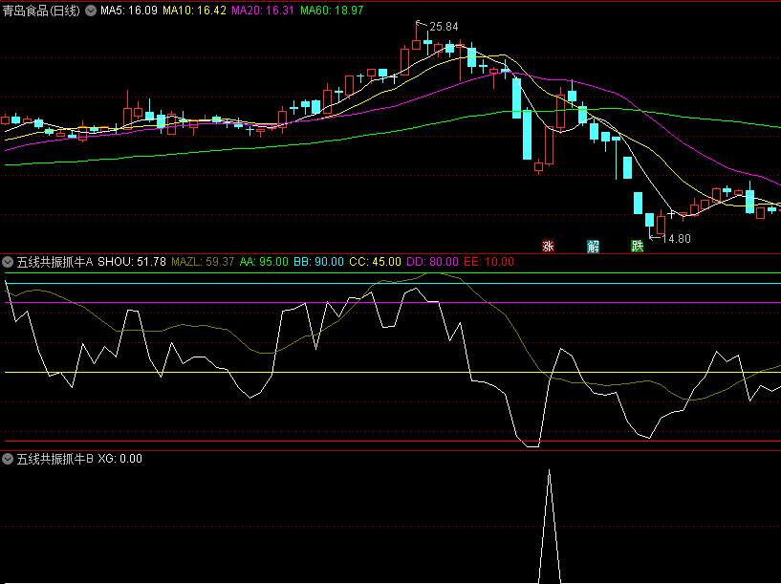The height and width of the screenshot is (584, 781).
Task: Select the yellow MA10 label
Action: [x=194, y=11]
